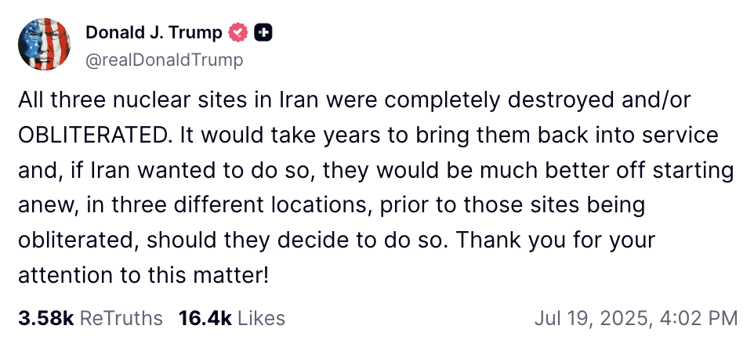Open the Jul 19, 2025 date

click(591, 318)
